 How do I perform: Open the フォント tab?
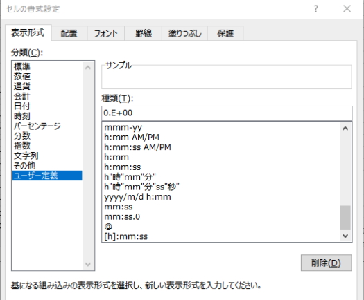coord(105,33)
